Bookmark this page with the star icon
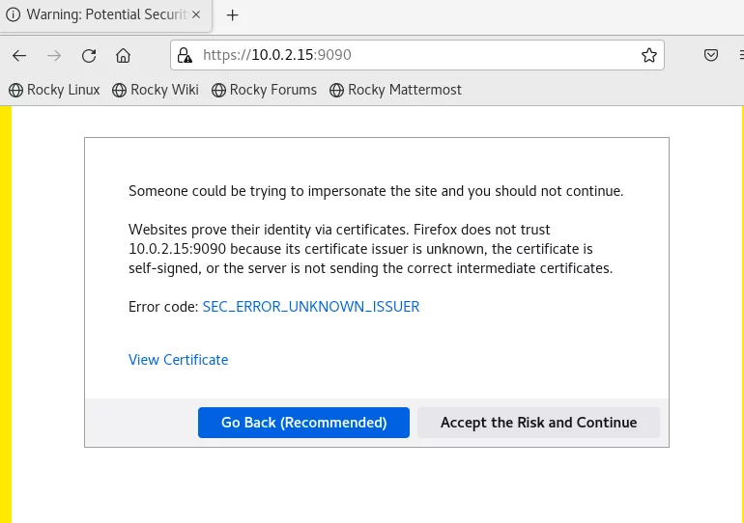The image size is (744, 523). [649, 55]
